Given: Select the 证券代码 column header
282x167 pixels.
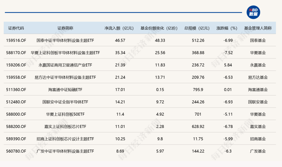Looking at the screenshot, I should pyautogui.click(x=16, y=28).
